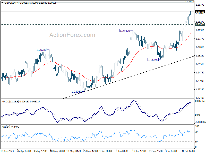Select the RSI 70 level label

[196, 132]
